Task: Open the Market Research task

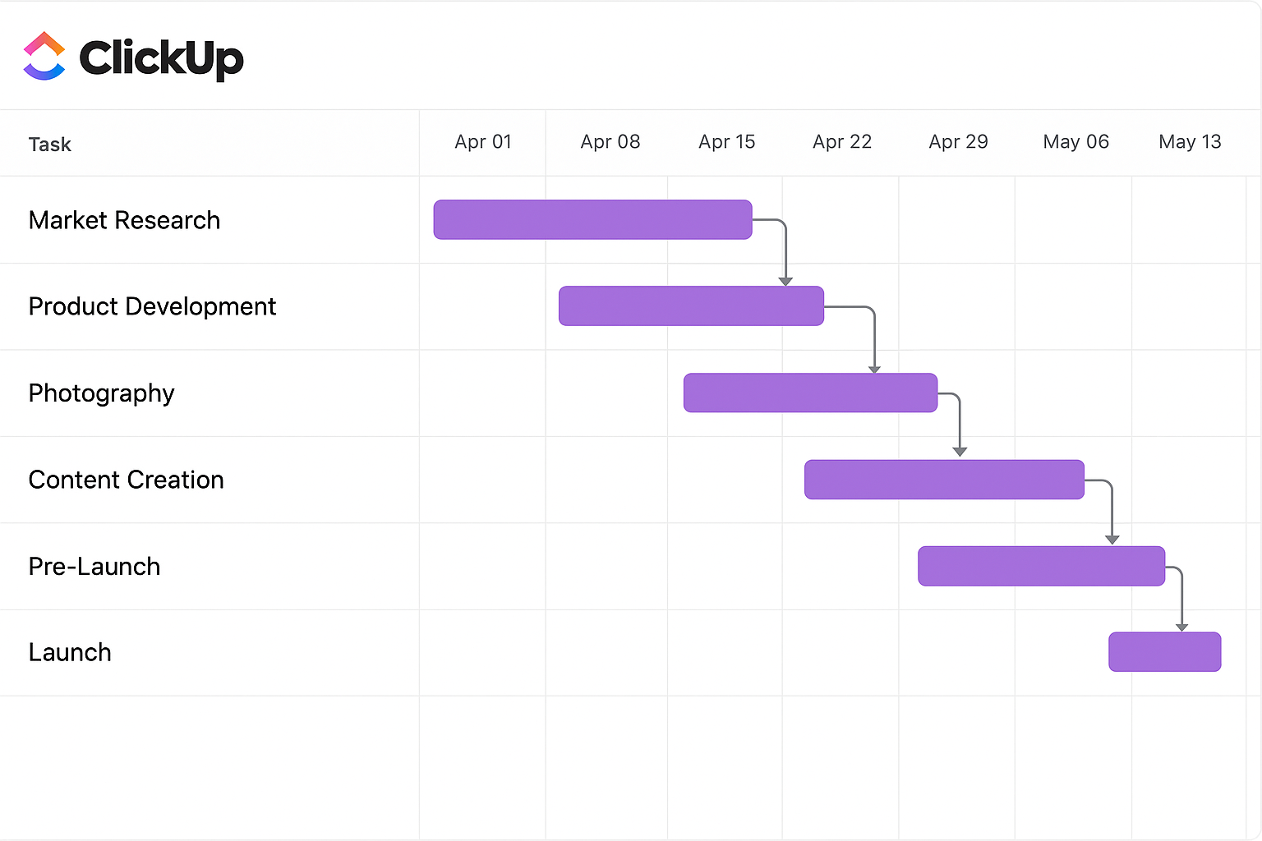Action: click(125, 220)
